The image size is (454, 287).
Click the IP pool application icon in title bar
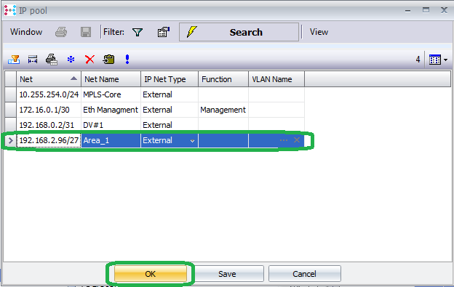[x=10, y=10]
